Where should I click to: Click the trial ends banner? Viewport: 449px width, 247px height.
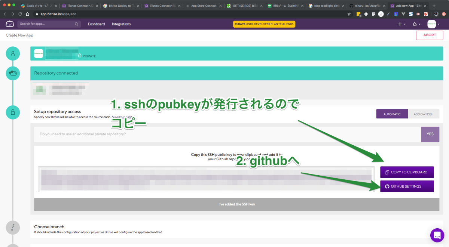264,24
